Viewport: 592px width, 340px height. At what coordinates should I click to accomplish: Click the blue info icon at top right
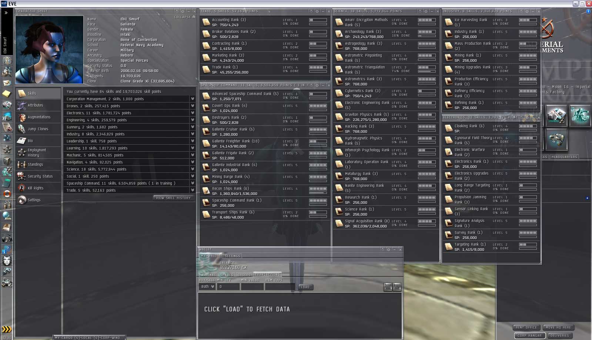(x=588, y=11)
